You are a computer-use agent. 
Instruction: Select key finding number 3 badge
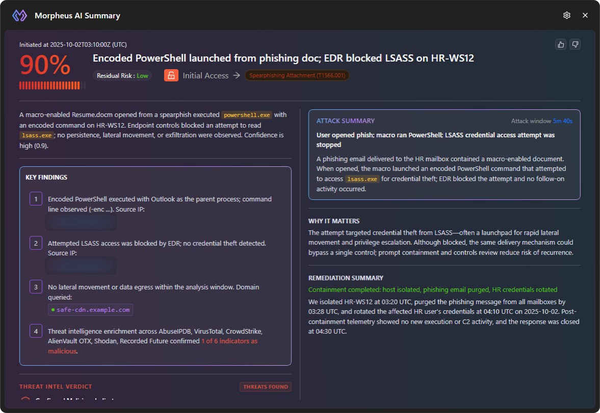pyautogui.click(x=36, y=287)
